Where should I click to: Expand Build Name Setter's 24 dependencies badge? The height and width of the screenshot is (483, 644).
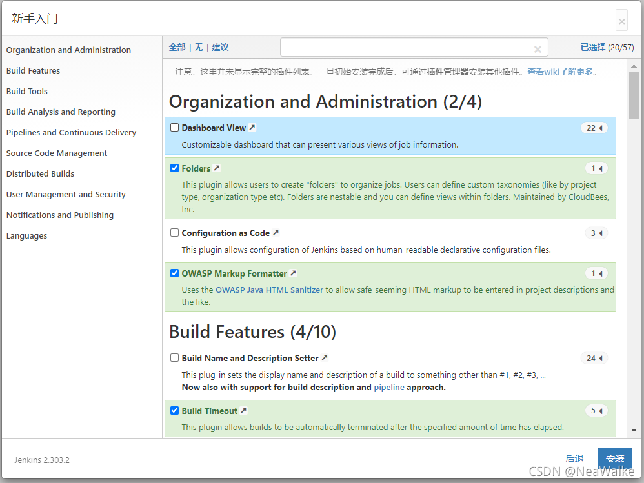click(594, 359)
